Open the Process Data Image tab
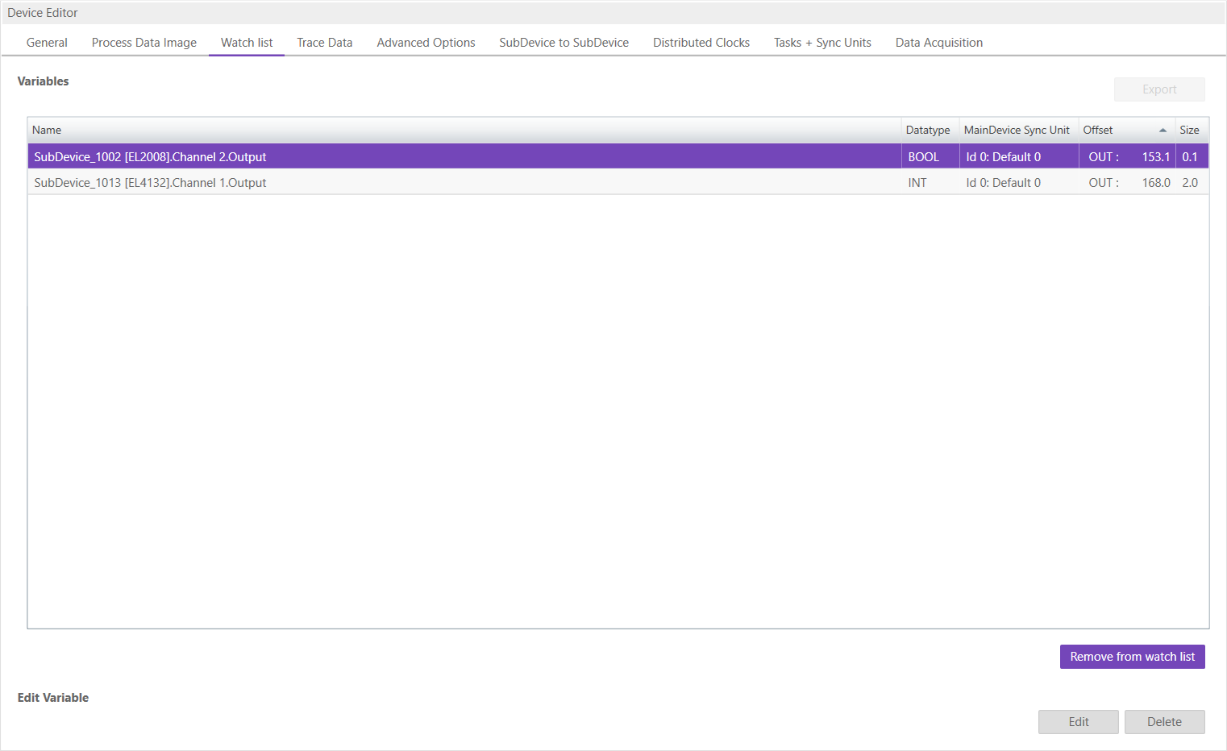The width and height of the screenshot is (1227, 751). (143, 42)
